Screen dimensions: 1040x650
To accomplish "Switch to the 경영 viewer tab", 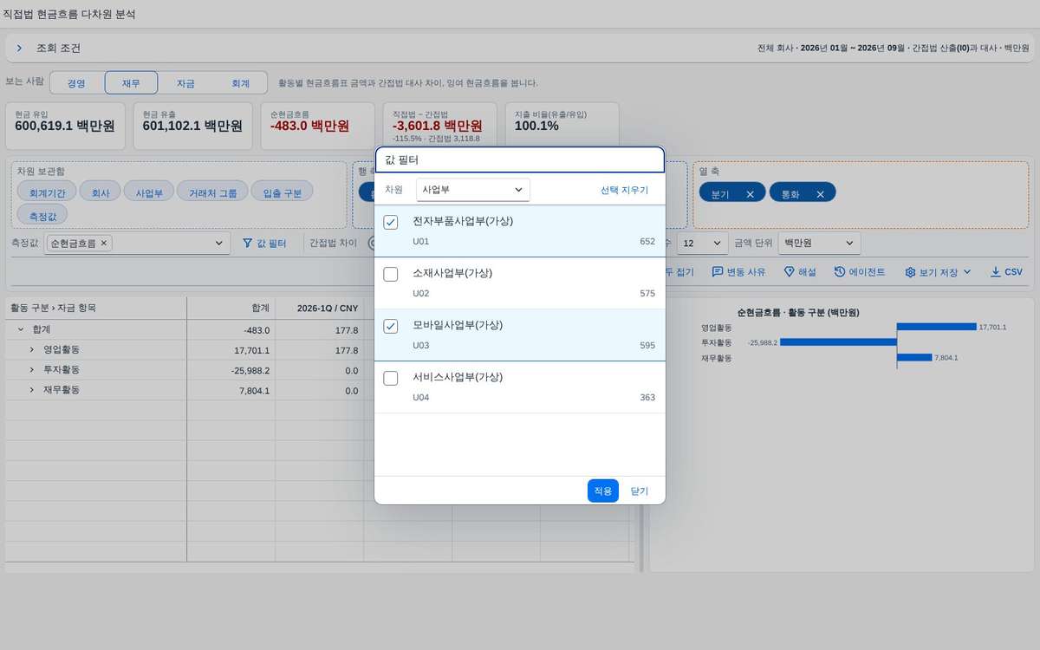I will (x=76, y=83).
